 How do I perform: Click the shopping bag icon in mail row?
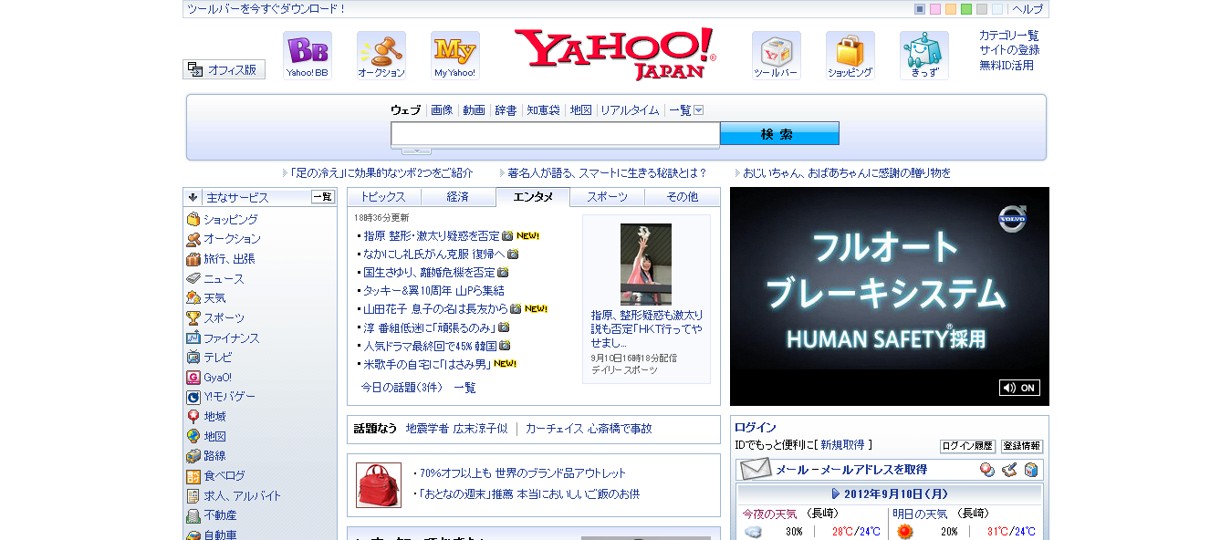coord(1031,470)
